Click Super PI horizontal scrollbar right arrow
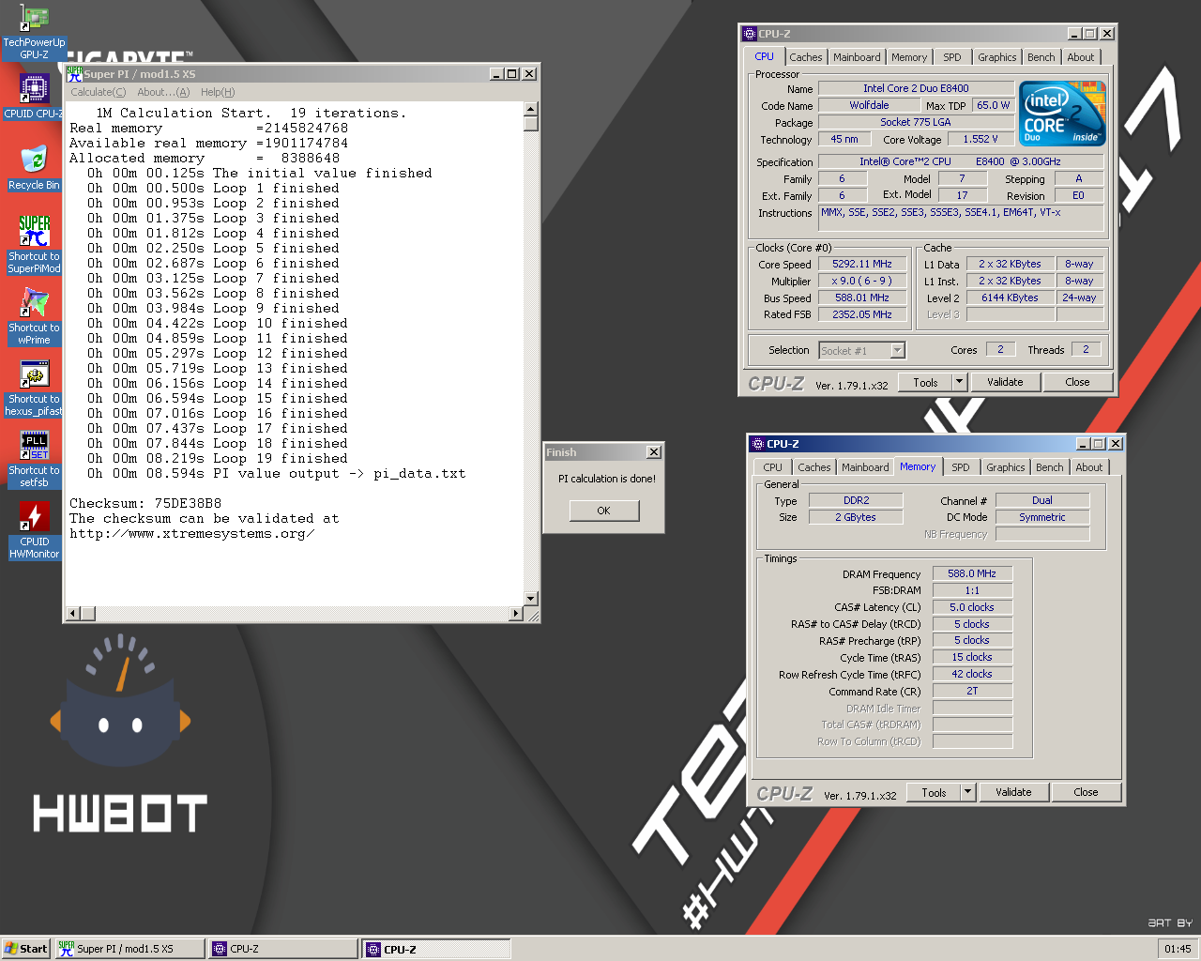 coord(516,614)
